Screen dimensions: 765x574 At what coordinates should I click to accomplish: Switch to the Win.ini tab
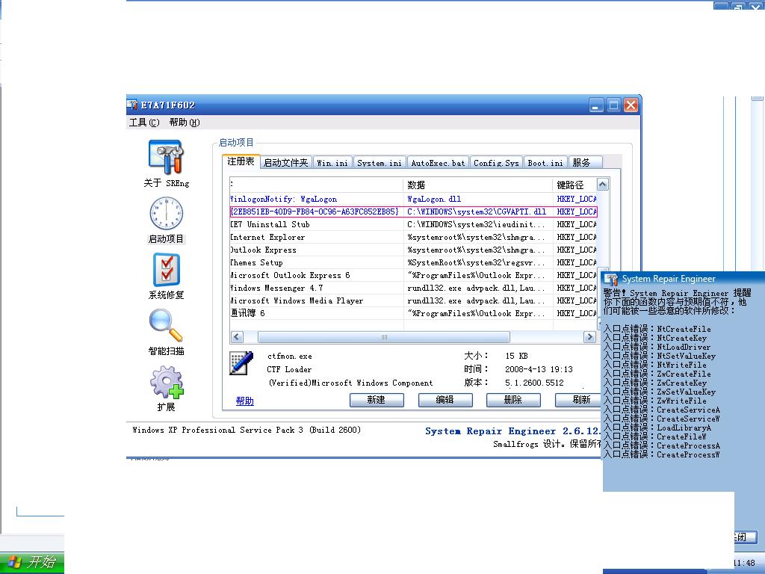coord(332,162)
